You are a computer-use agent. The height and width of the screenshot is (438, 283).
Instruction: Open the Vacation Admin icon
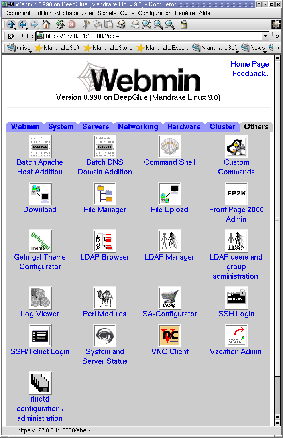pyautogui.click(x=236, y=336)
